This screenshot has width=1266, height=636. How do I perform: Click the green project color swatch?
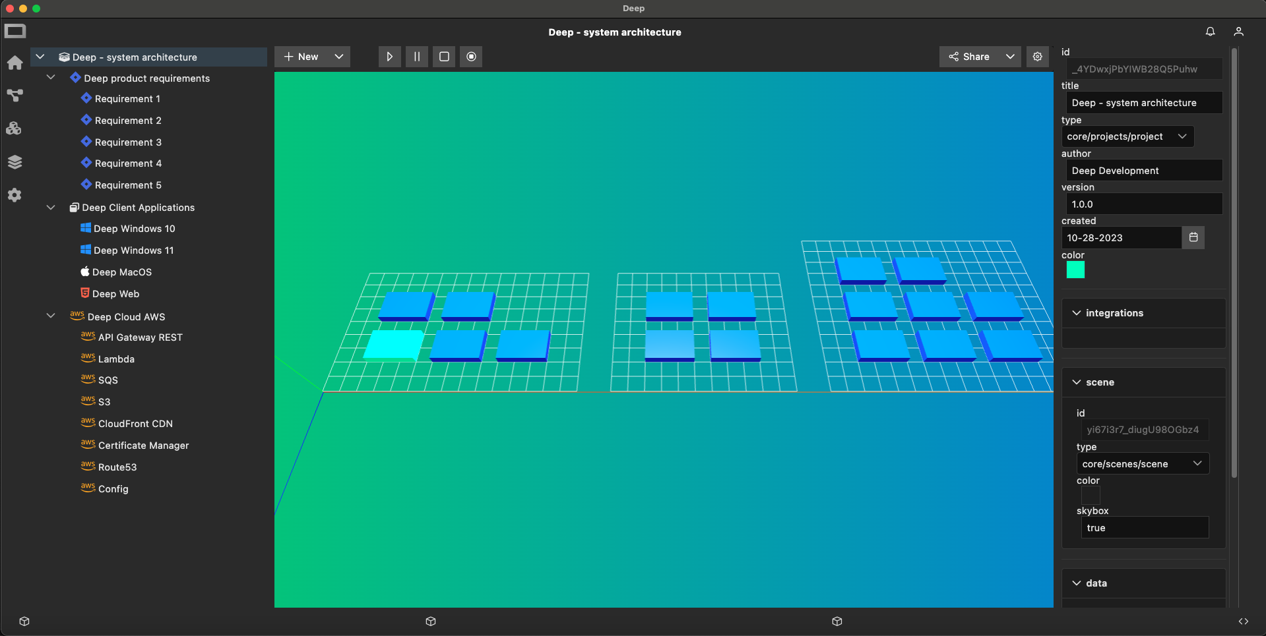[x=1075, y=270]
